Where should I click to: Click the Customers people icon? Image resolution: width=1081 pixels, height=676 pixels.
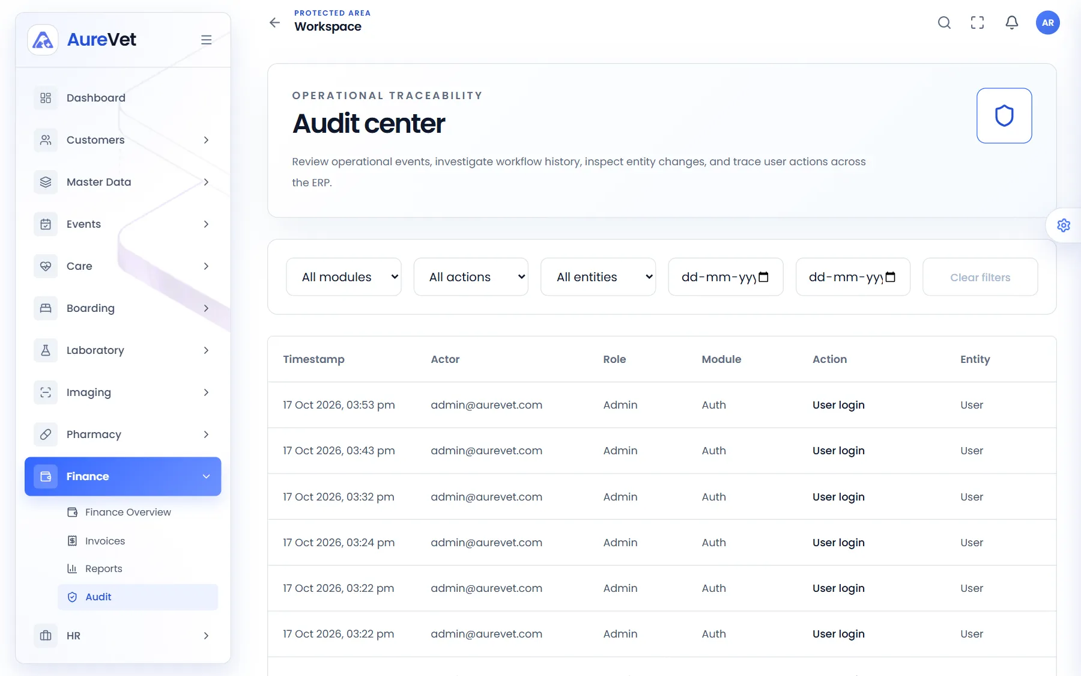point(46,140)
